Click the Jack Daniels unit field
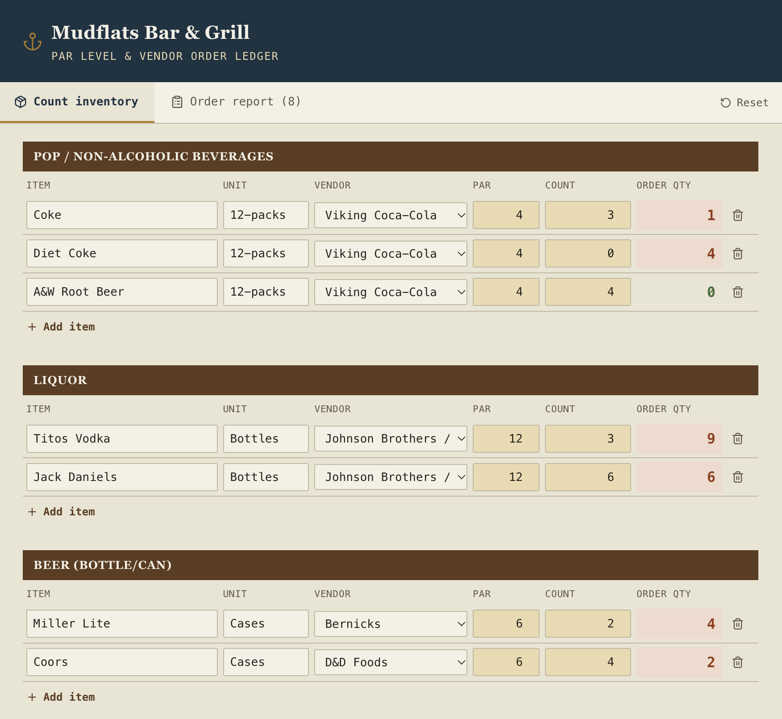The width and height of the screenshot is (782, 719). coord(266,477)
